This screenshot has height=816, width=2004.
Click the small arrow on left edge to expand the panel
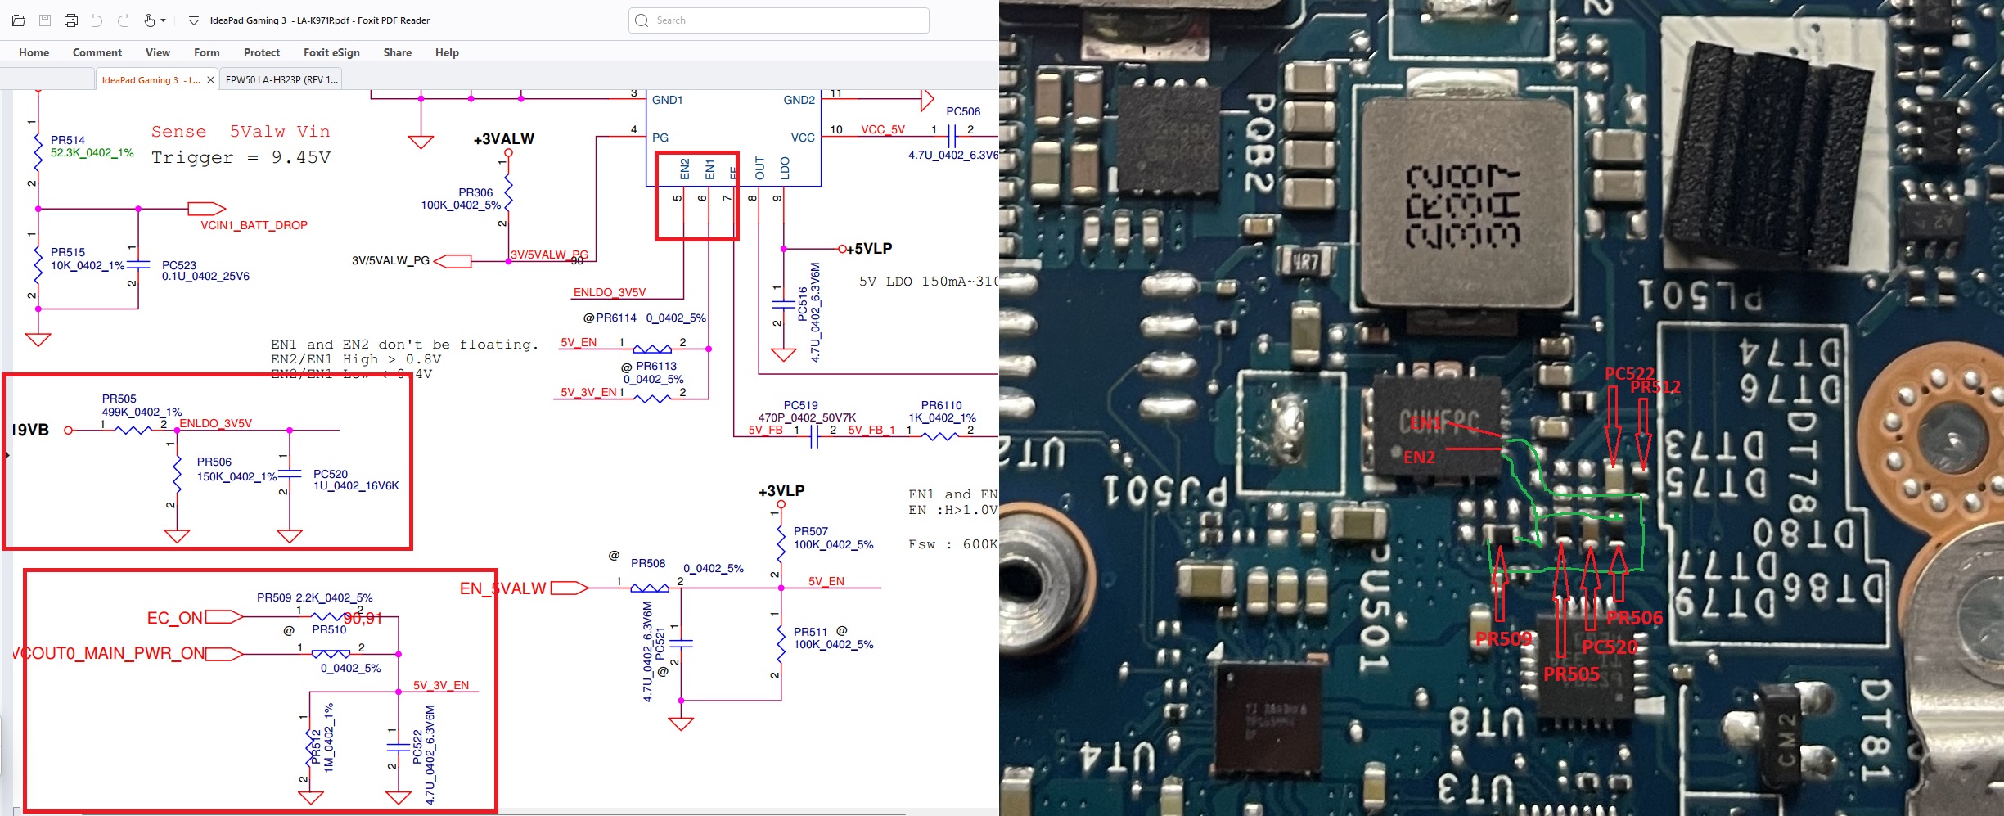[x=7, y=454]
